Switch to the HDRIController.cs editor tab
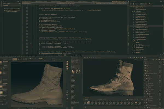The width and height of the screenshot is (164, 109). coord(70,2)
